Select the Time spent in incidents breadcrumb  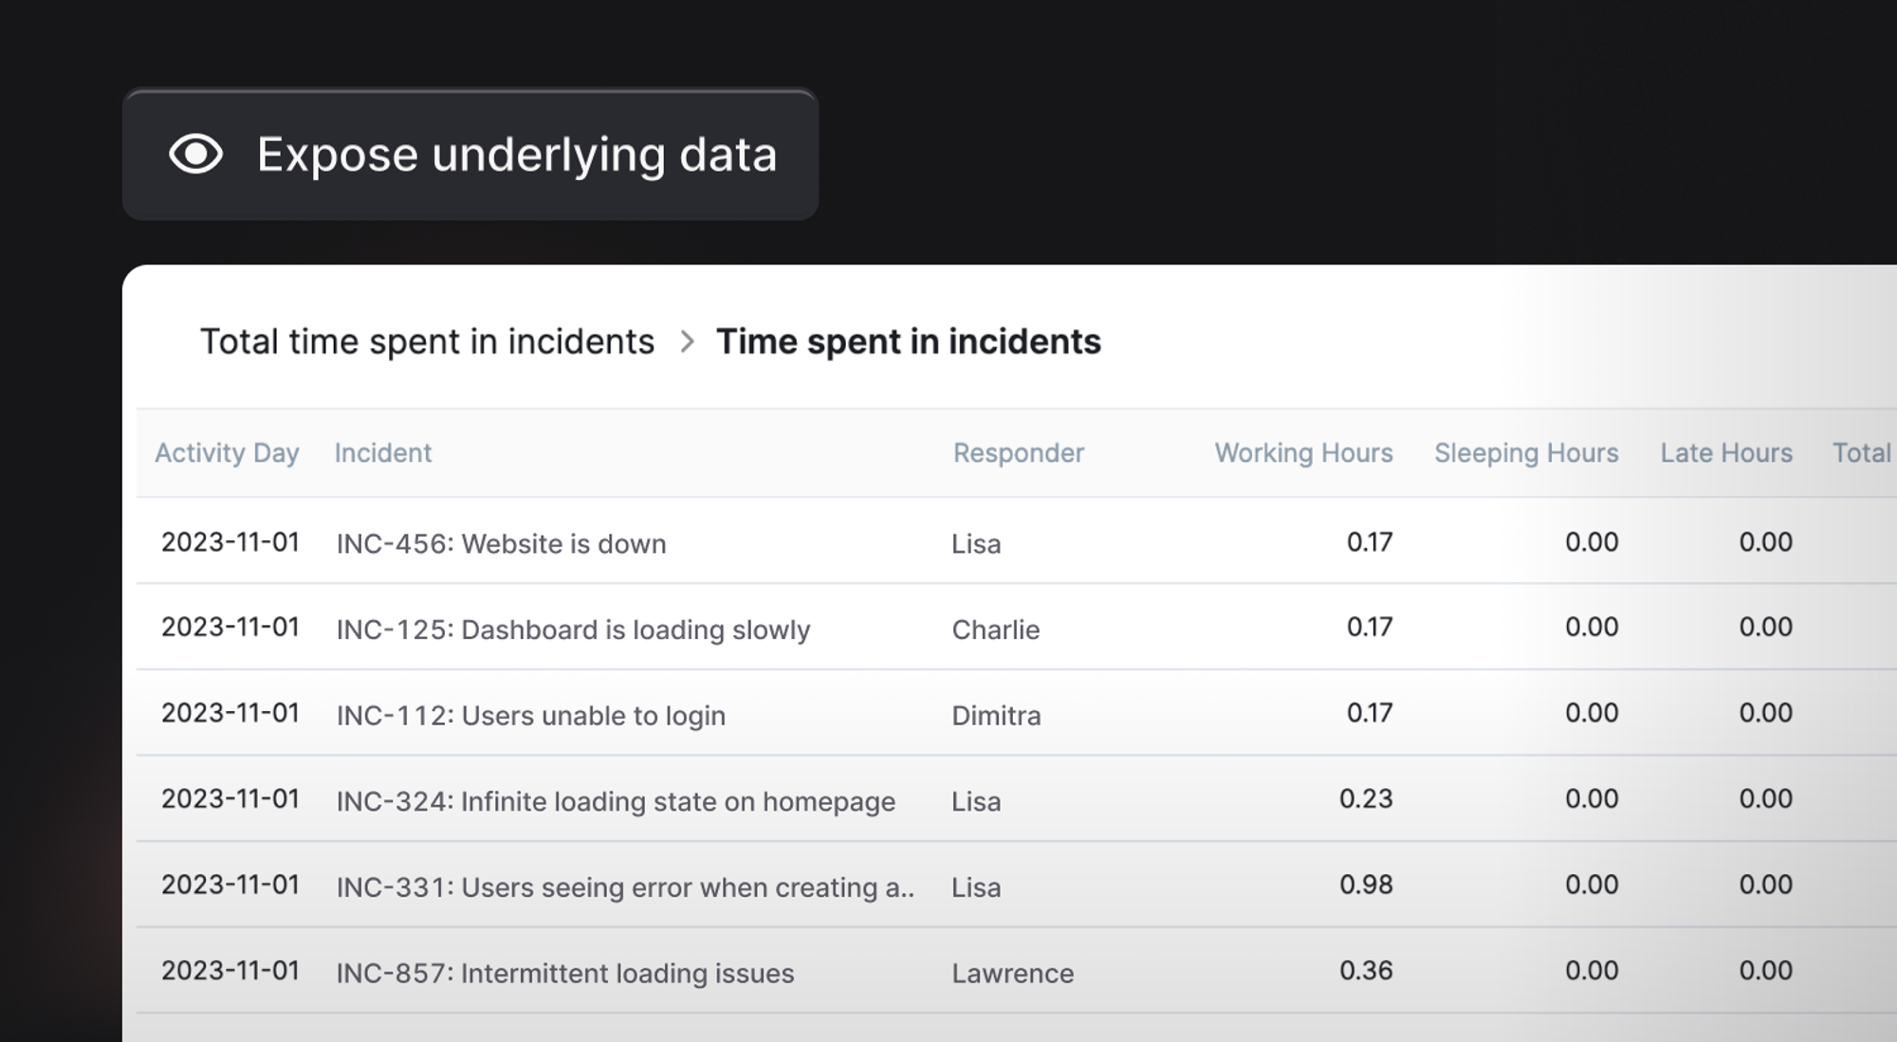tap(908, 341)
